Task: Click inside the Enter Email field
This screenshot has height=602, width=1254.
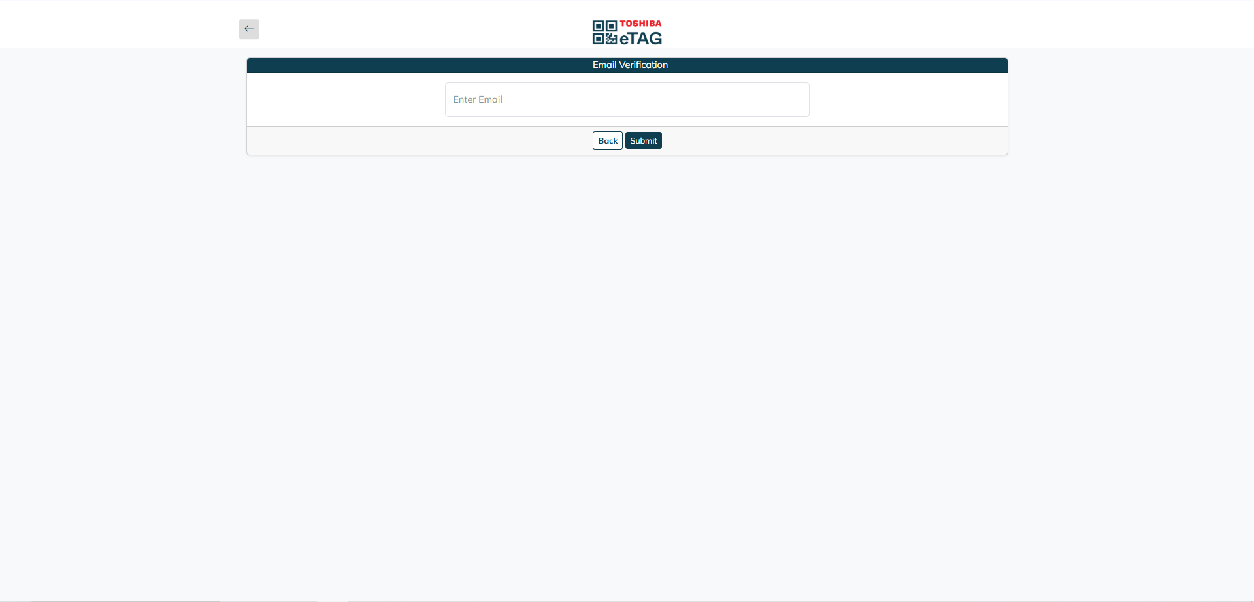Action: pos(627,99)
